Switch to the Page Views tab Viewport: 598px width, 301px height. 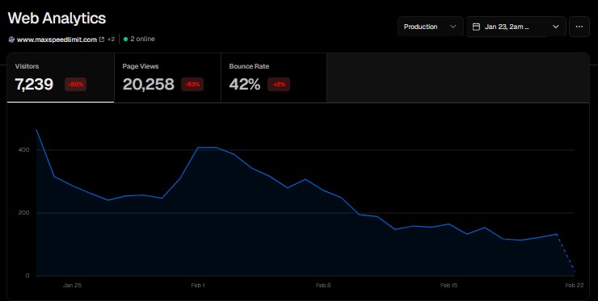click(x=167, y=78)
